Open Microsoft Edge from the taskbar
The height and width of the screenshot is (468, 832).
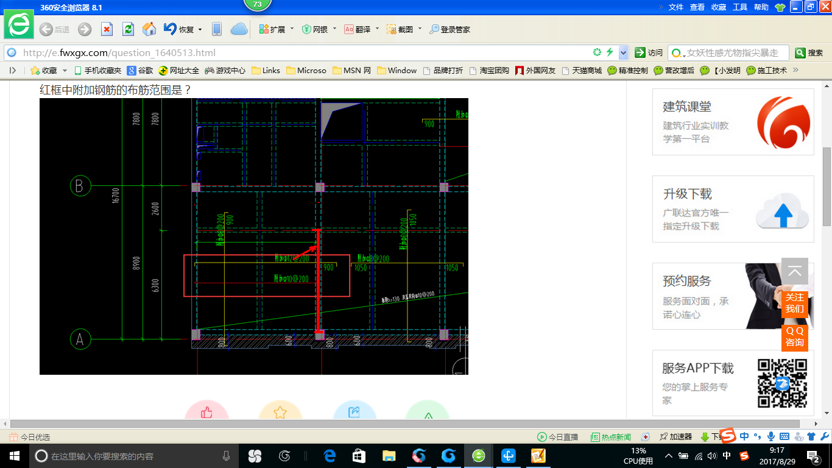[330, 456]
